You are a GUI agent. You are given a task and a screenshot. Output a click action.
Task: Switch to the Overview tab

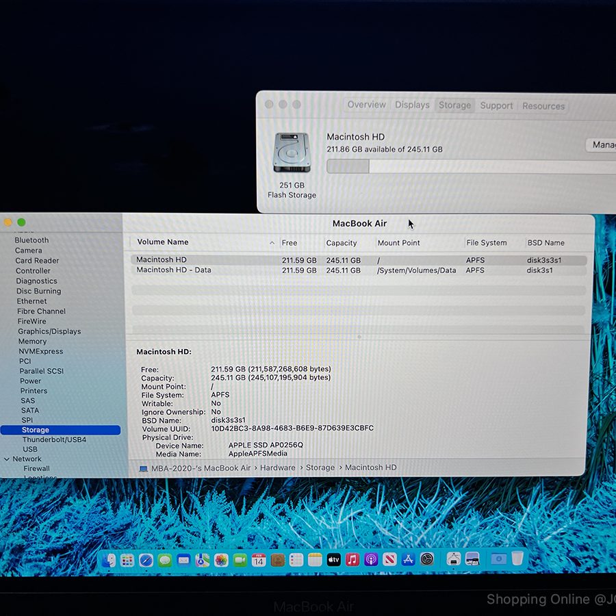click(x=367, y=105)
